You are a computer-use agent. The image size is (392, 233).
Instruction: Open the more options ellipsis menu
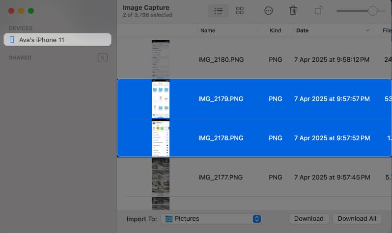268,11
